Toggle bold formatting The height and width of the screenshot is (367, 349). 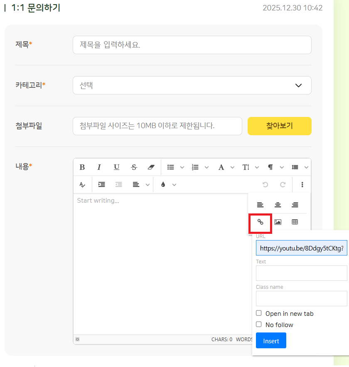[82, 167]
